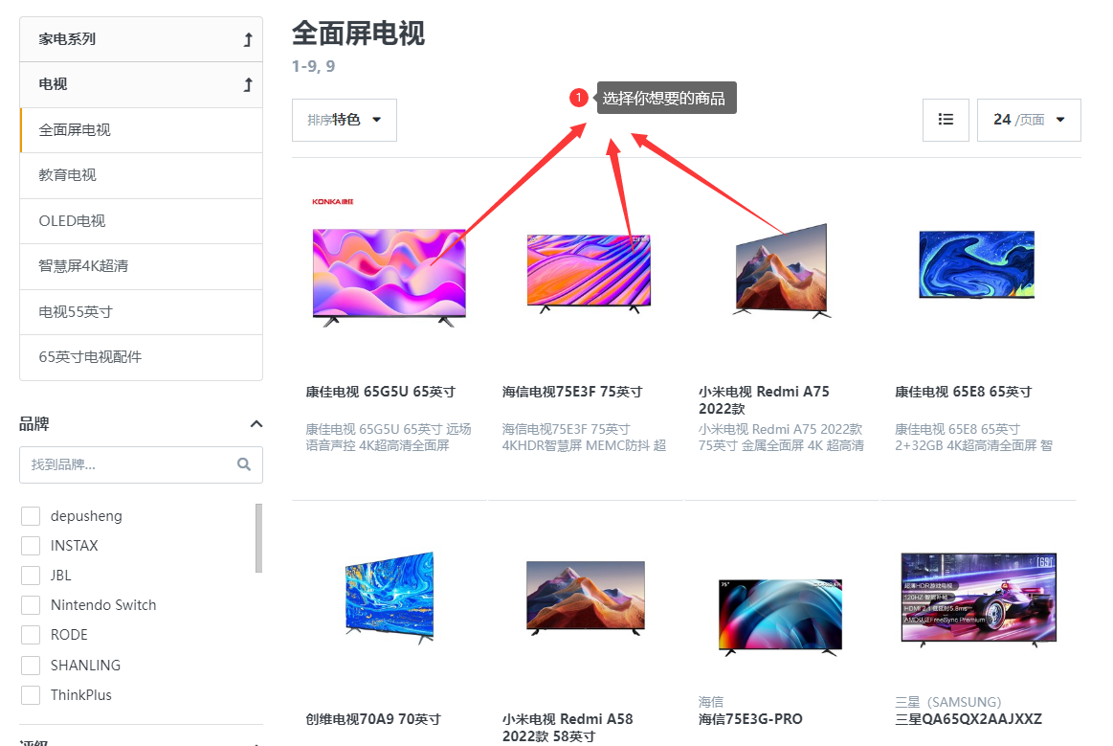Click the list view icon button
Image resolution: width=1113 pixels, height=746 pixels.
tap(946, 120)
